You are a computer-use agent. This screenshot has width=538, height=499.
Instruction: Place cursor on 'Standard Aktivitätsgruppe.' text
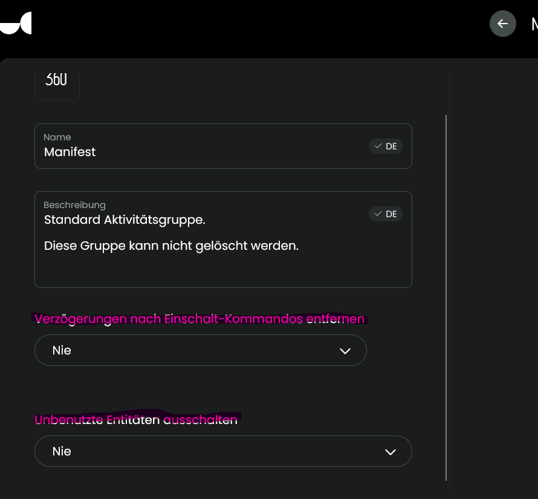point(125,220)
